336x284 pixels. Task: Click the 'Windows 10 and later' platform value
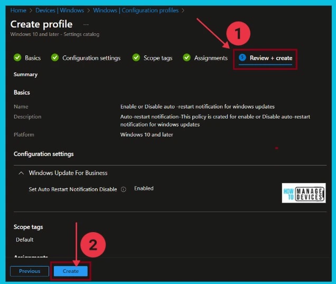(x=146, y=134)
